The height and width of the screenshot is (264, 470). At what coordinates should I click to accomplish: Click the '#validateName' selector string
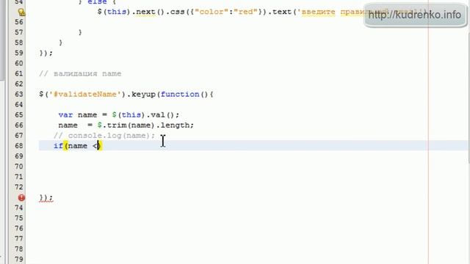coord(85,95)
